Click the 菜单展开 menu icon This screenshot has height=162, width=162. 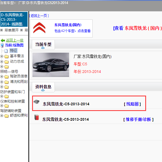(1, 30)
